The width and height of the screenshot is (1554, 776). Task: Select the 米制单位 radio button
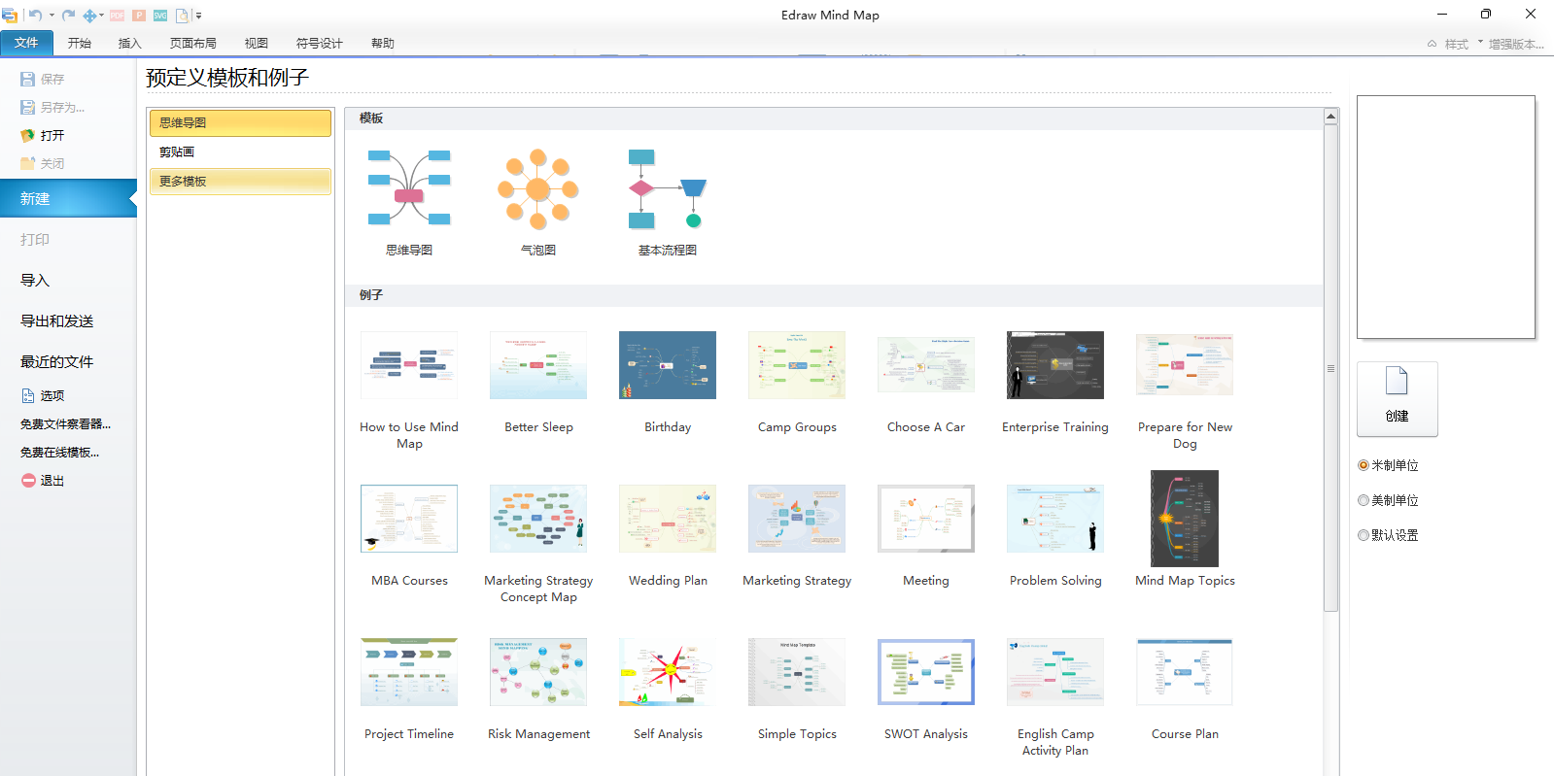[1364, 465]
